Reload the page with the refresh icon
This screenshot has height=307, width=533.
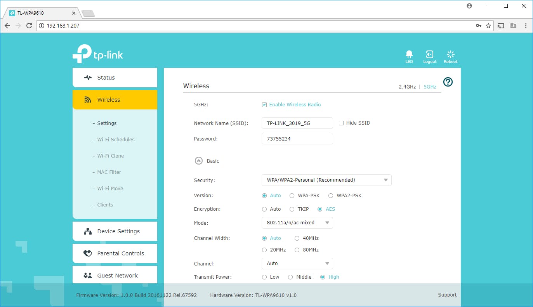click(29, 26)
